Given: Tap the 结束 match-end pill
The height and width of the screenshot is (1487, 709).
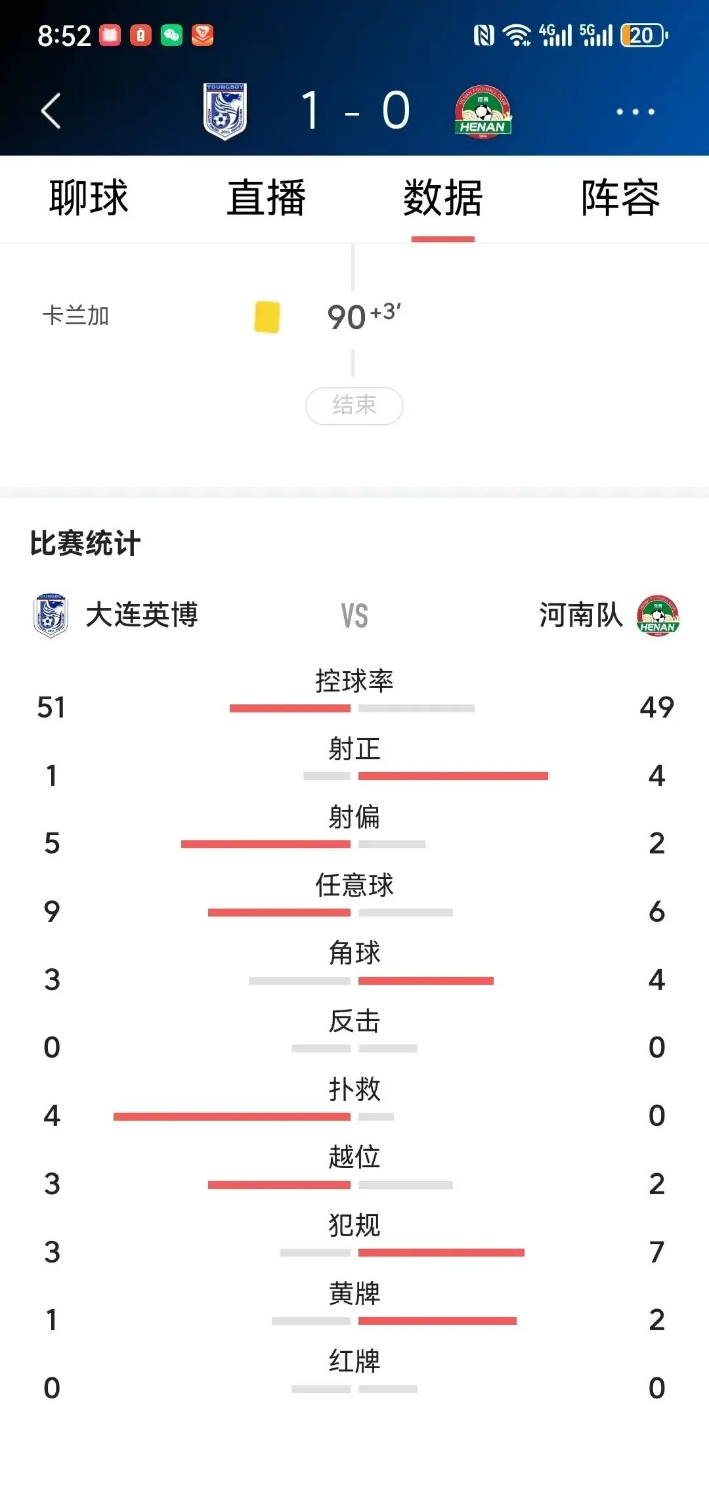Looking at the screenshot, I should 354,406.
